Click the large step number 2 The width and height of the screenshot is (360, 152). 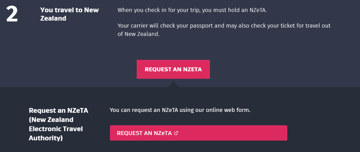(x=12, y=14)
